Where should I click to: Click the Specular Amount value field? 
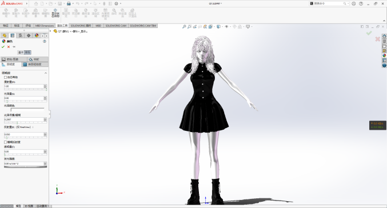coord(23,98)
